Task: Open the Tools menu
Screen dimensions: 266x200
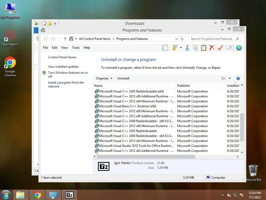Action: pos(76,48)
